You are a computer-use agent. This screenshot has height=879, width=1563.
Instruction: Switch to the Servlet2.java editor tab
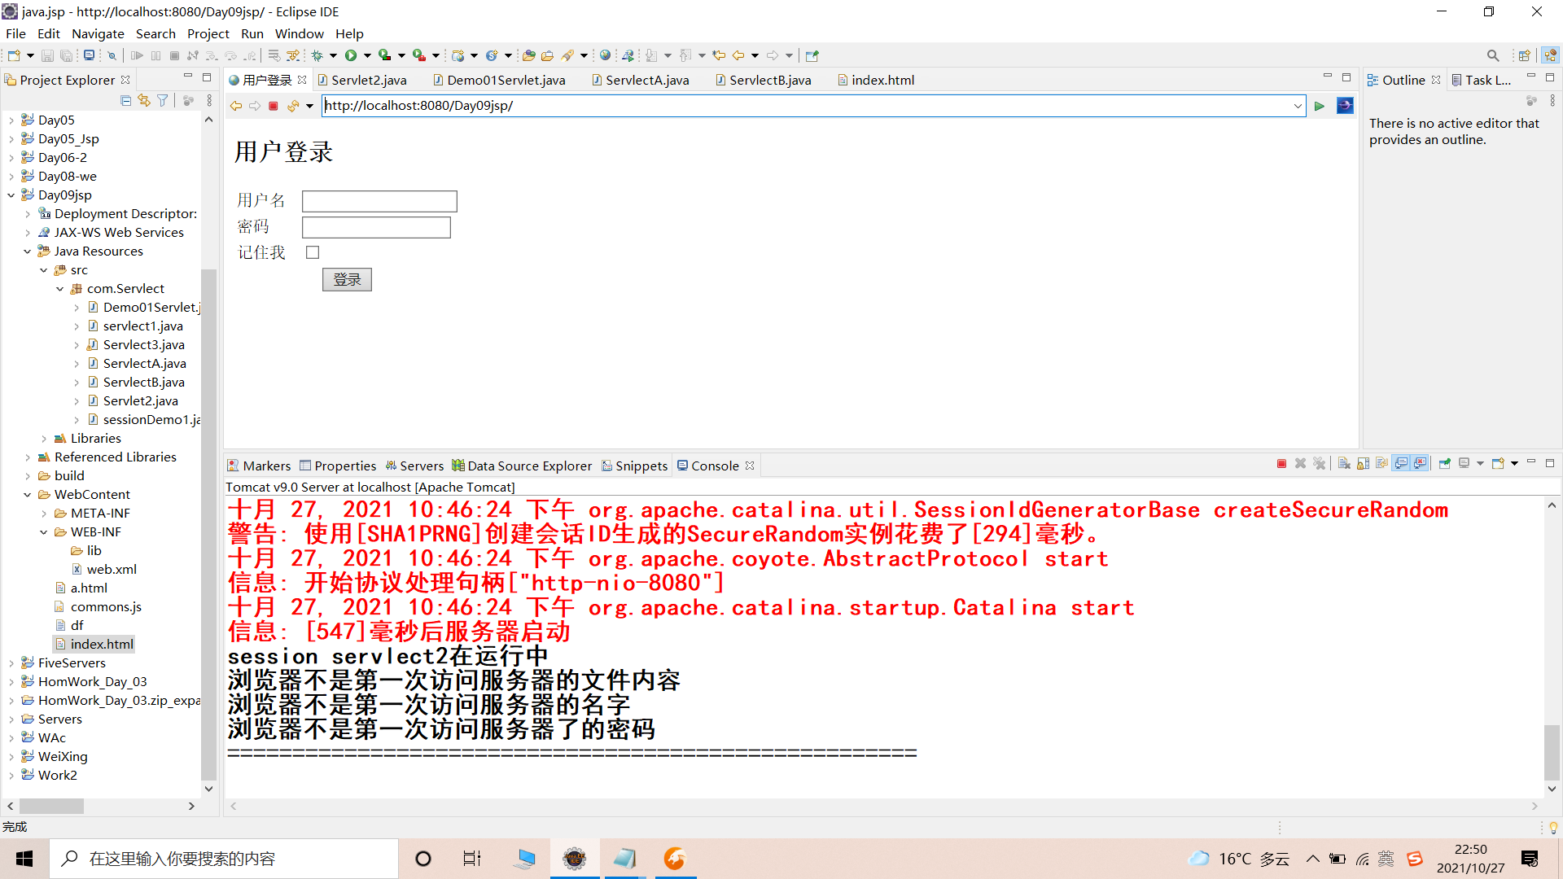[x=368, y=80]
